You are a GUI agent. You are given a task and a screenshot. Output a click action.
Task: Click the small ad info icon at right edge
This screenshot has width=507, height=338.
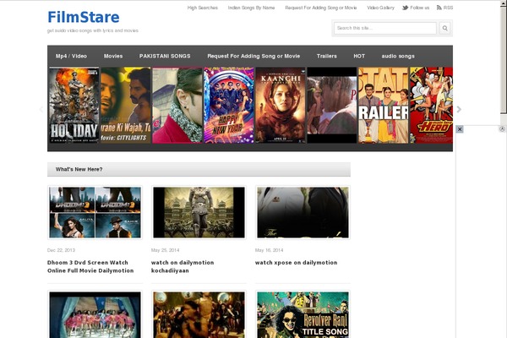coord(502,129)
